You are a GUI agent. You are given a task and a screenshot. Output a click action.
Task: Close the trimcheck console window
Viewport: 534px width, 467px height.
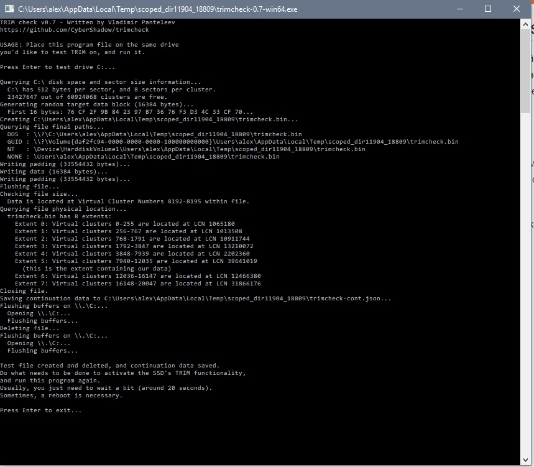517,9
